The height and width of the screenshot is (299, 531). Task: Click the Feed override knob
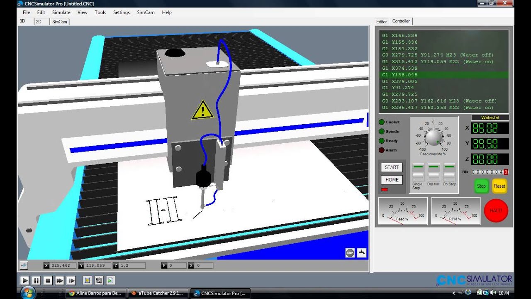[434, 137]
